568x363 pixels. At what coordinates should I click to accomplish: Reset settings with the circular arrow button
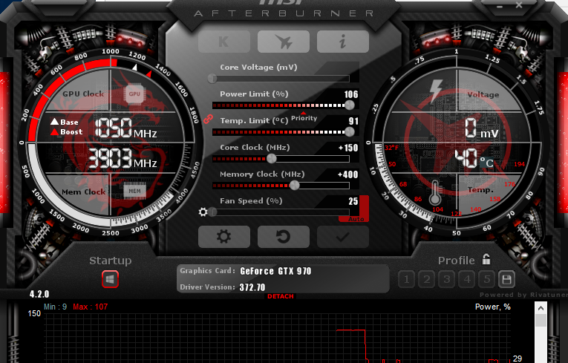click(x=284, y=237)
